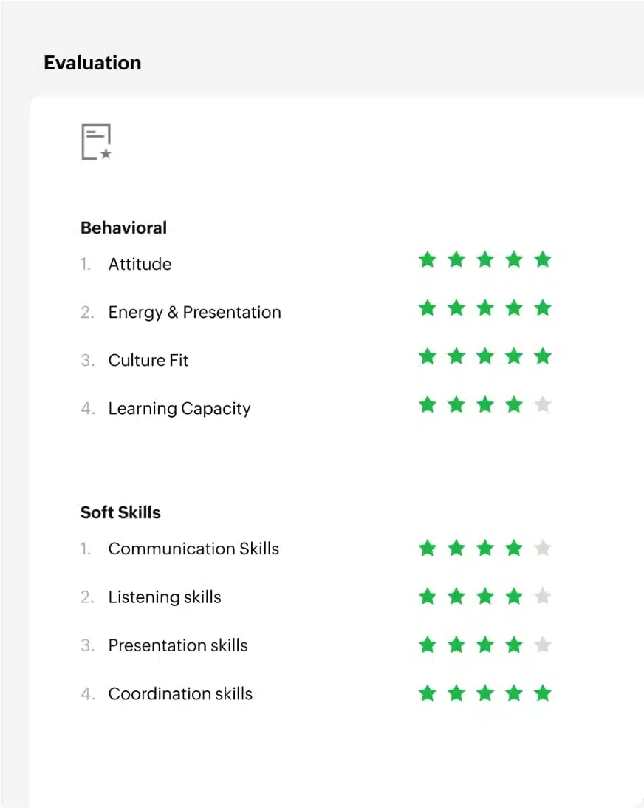644x808 pixels.
Task: Rate Culture Fit two stars
Action: 456,356
